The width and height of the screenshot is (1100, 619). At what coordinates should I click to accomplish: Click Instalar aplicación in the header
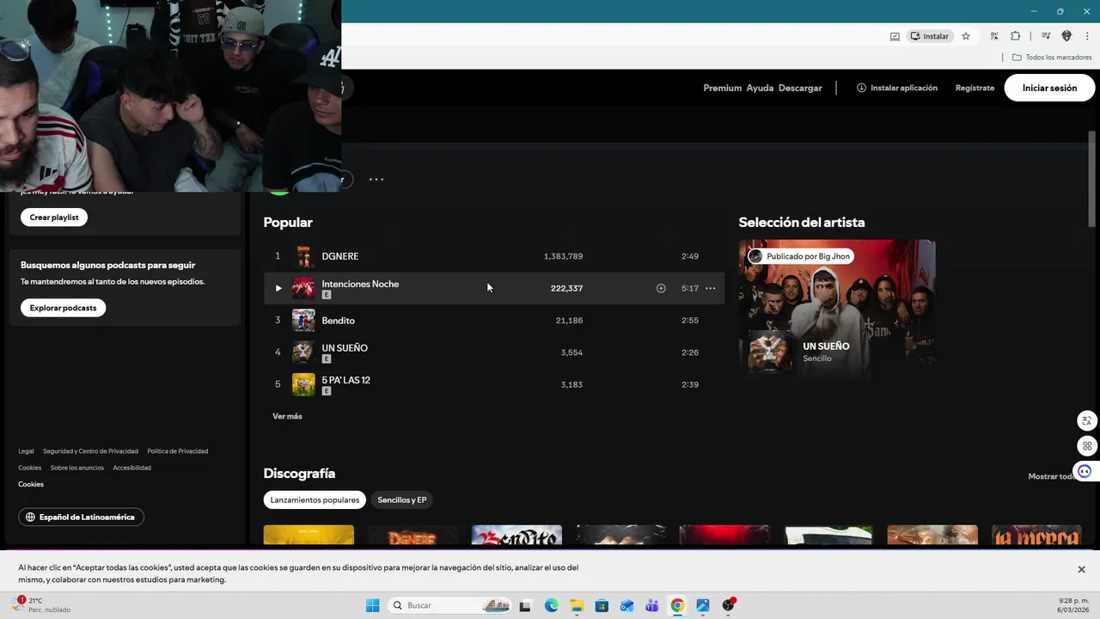897,88
